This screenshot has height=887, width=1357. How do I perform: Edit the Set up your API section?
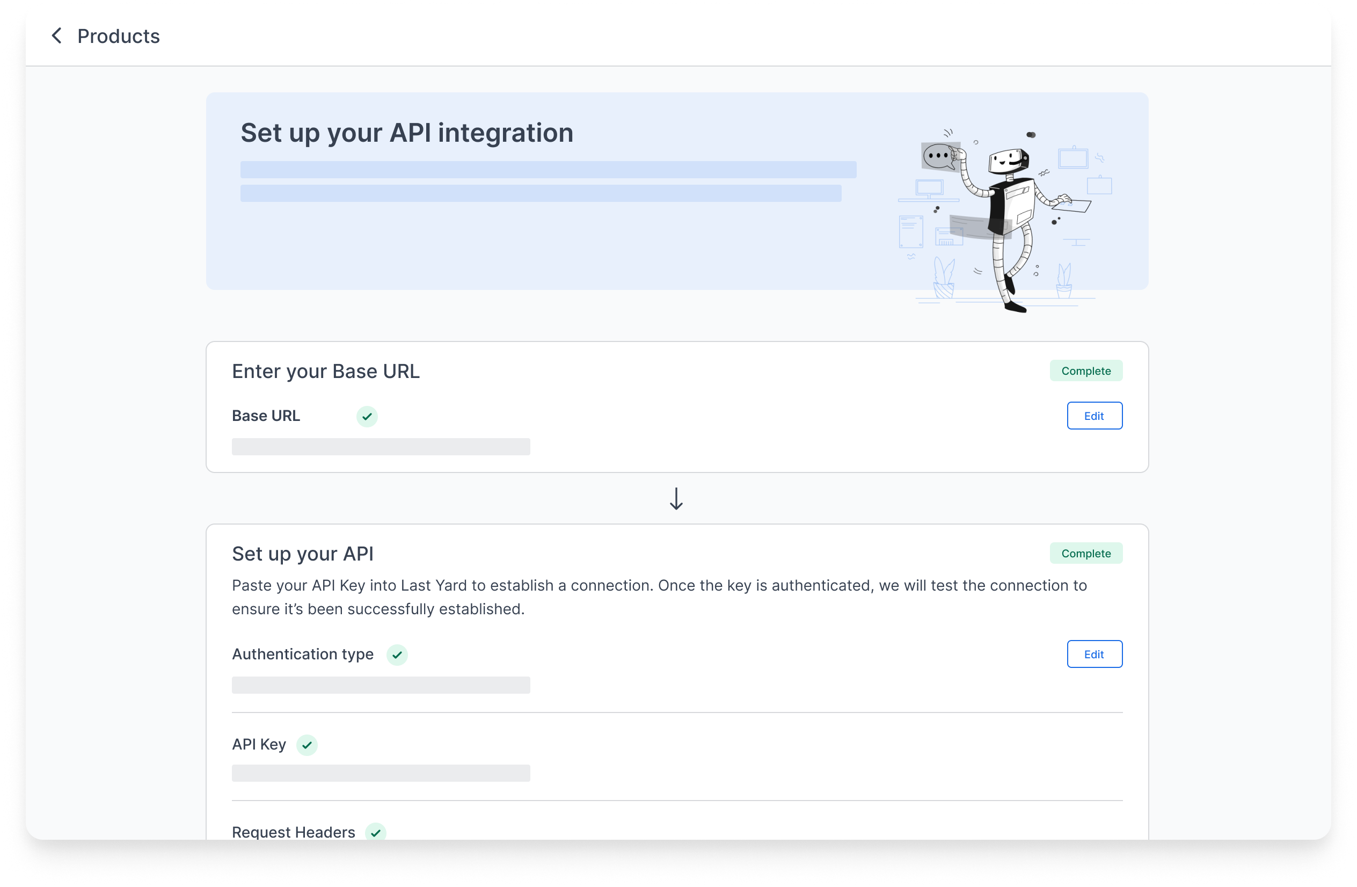pyautogui.click(x=1093, y=655)
